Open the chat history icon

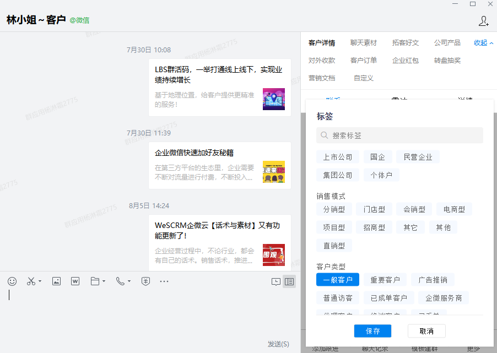(x=276, y=282)
